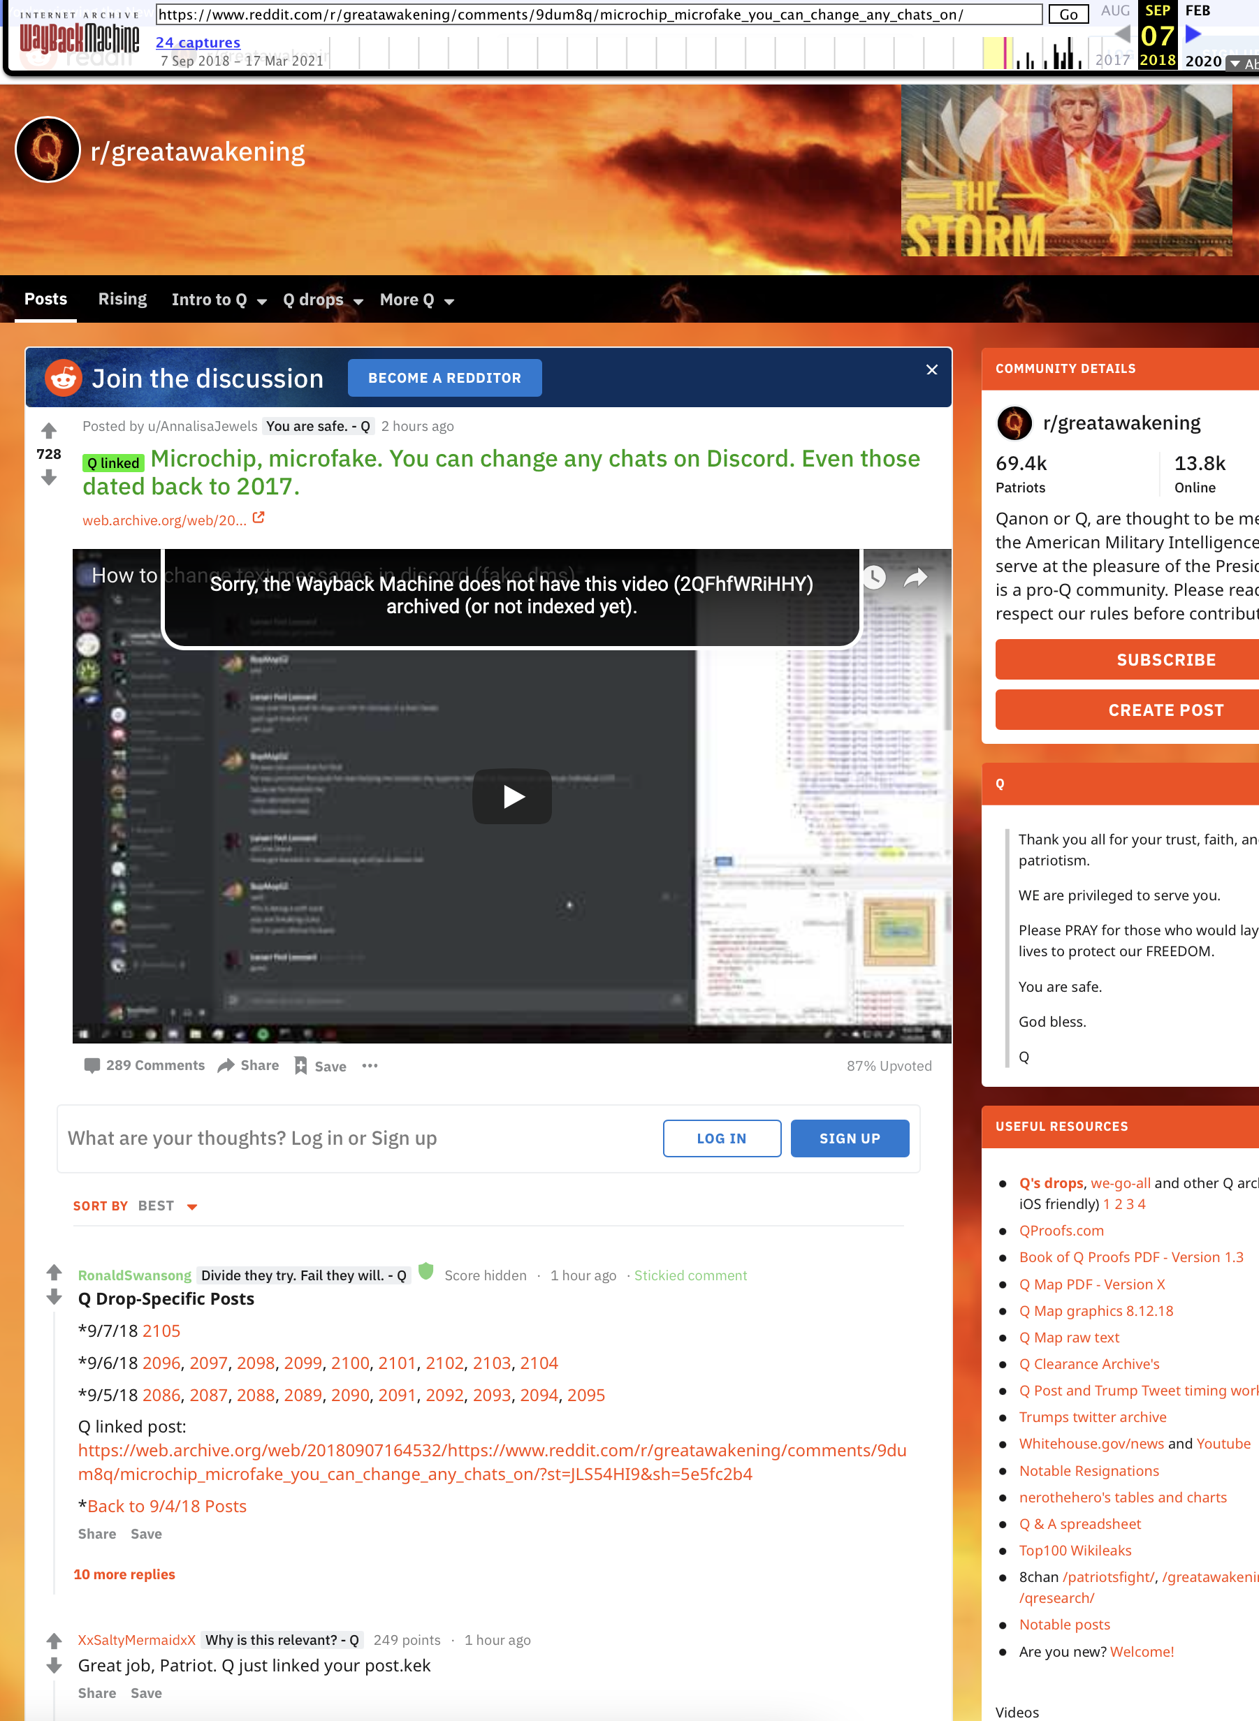The image size is (1259, 1721).
Task: Click the Sign Up button
Action: click(x=850, y=1138)
